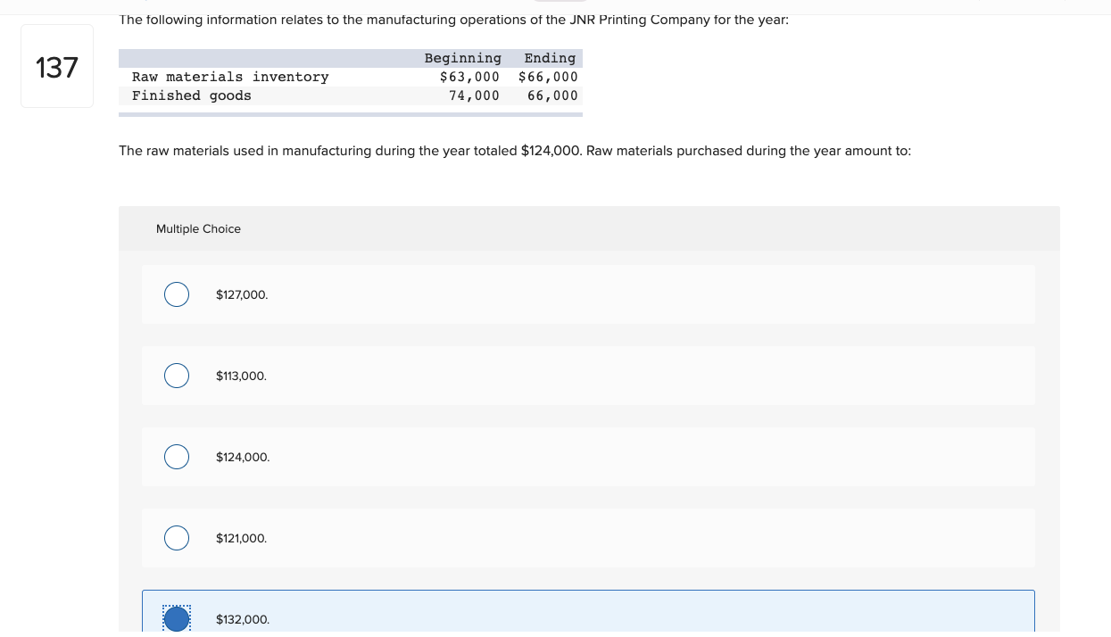Click the $66,000 ending raw materials value

point(548,77)
